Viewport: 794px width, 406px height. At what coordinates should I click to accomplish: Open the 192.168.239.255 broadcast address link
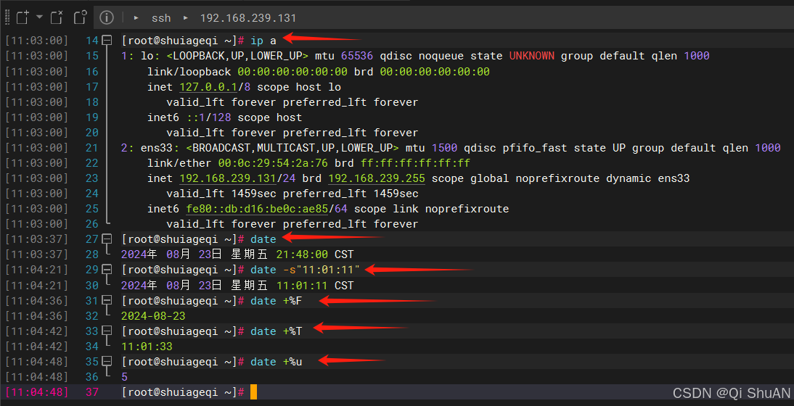[x=377, y=178]
